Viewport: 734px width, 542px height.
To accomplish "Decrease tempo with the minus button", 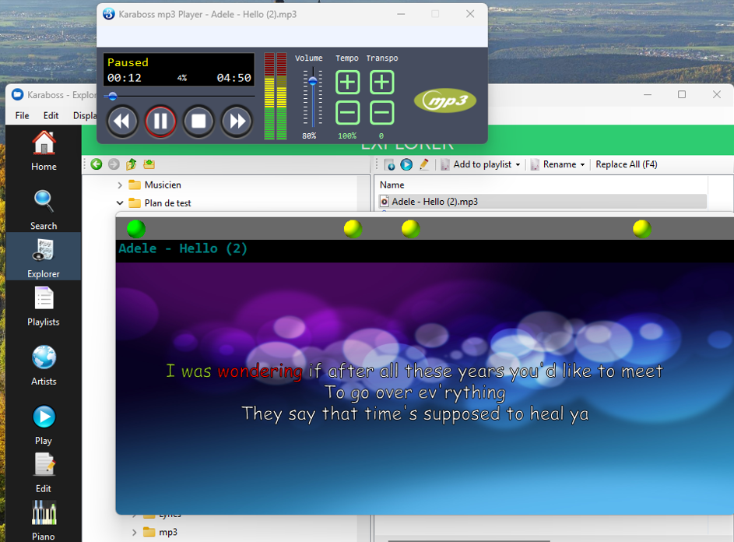I will pos(348,113).
